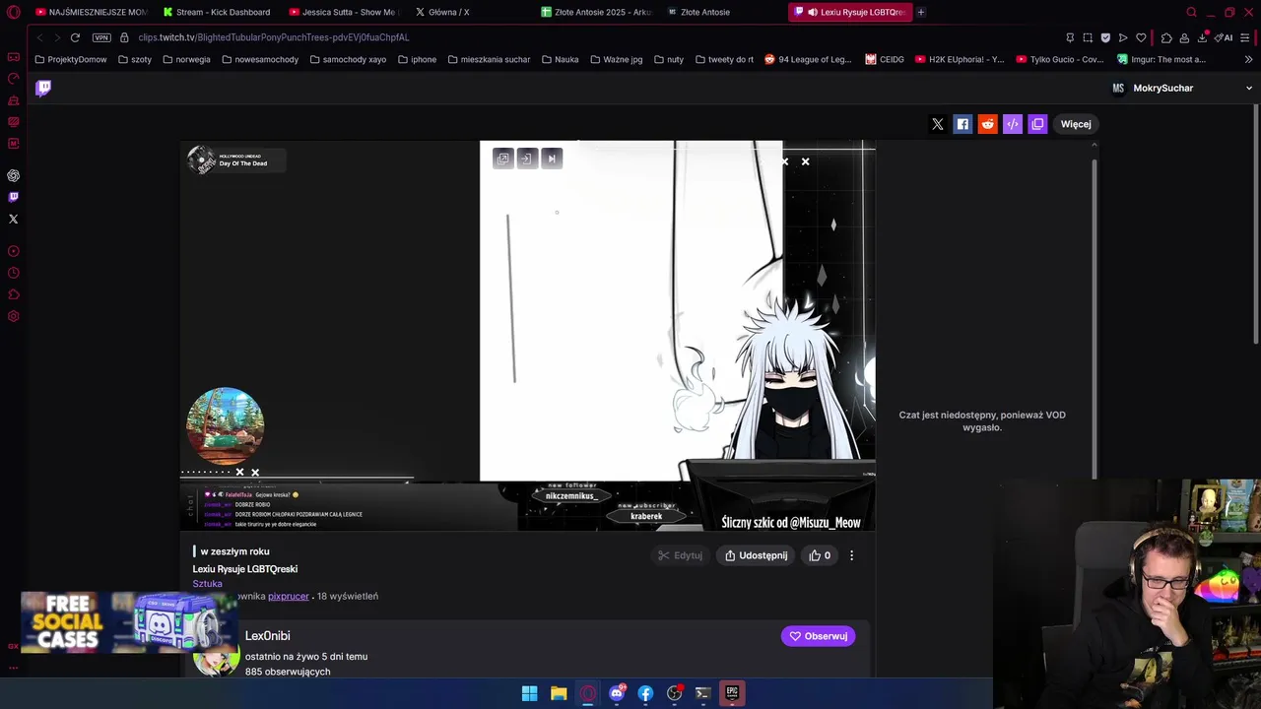
Task: Open pixprucer clipper profile link
Action: pyautogui.click(x=289, y=596)
